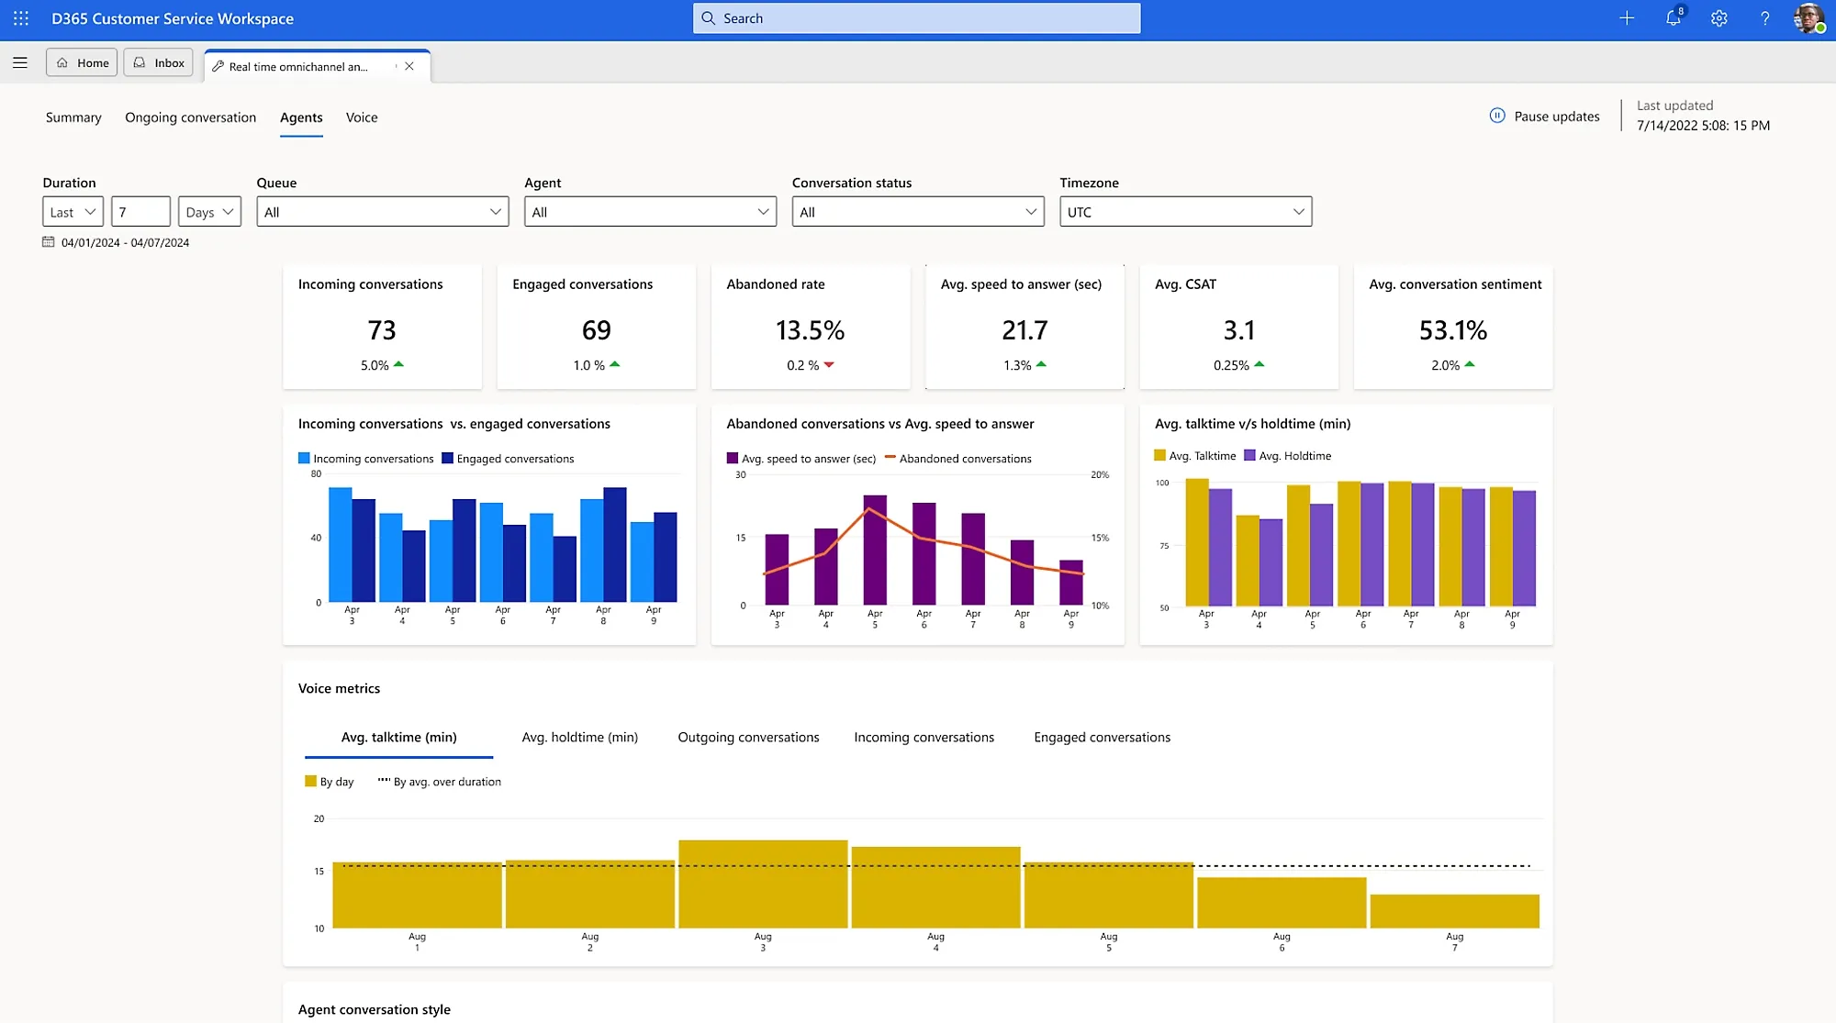This screenshot has width=1836, height=1023.
Task: Click the help question mark icon
Action: point(1764,18)
